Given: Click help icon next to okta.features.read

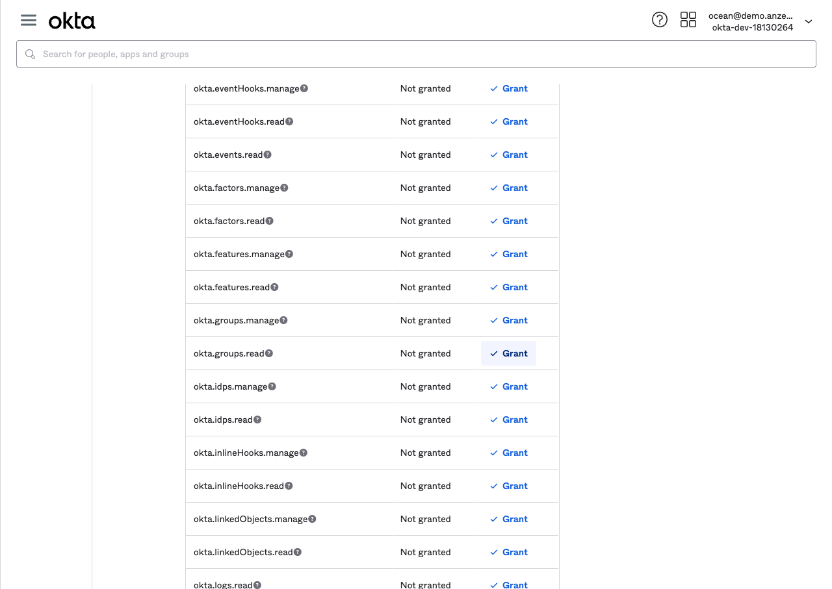Looking at the screenshot, I should 274,287.
